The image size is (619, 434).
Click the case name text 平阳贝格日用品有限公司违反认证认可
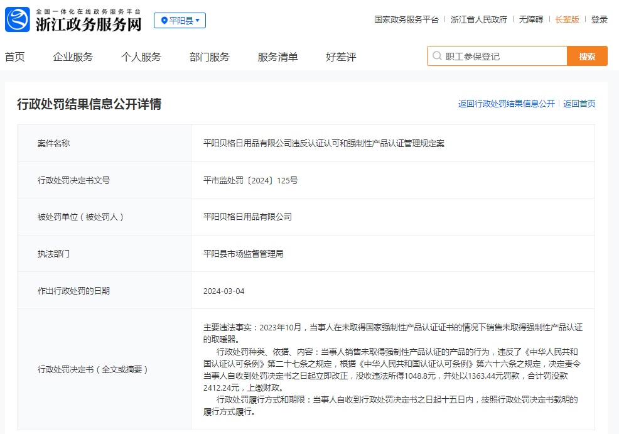324,143
